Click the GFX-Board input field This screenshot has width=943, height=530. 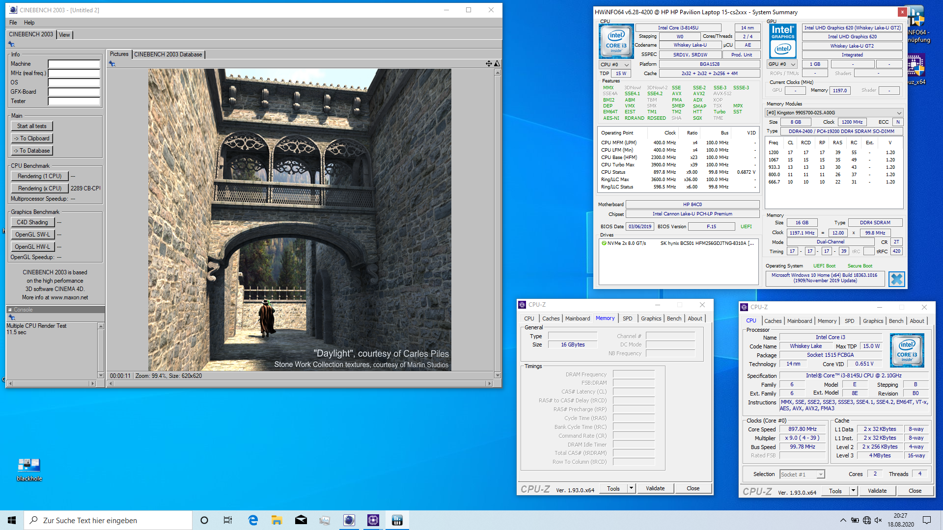point(74,92)
